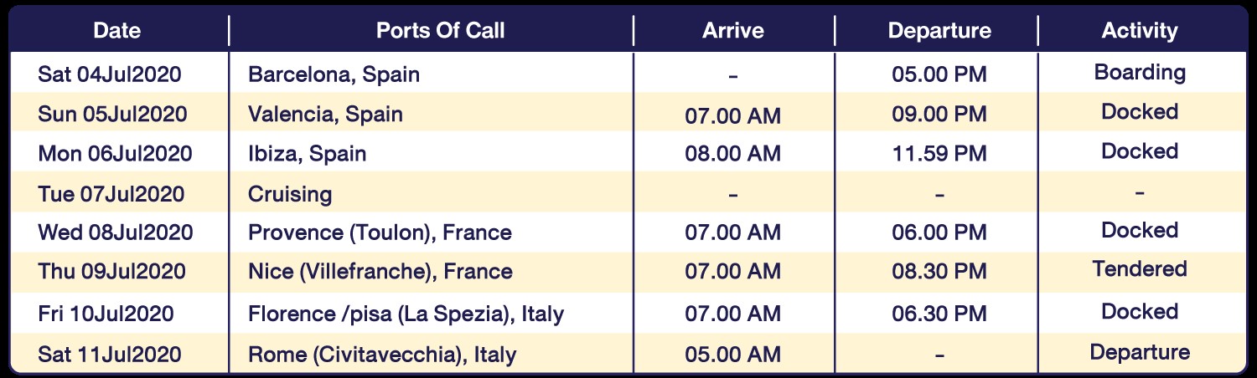The image size is (1257, 378).
Task: Click the 08.30 PM departure time
Action: pos(939,272)
